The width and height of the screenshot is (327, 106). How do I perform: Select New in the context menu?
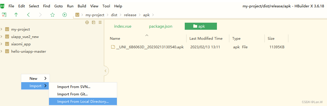click(35, 79)
